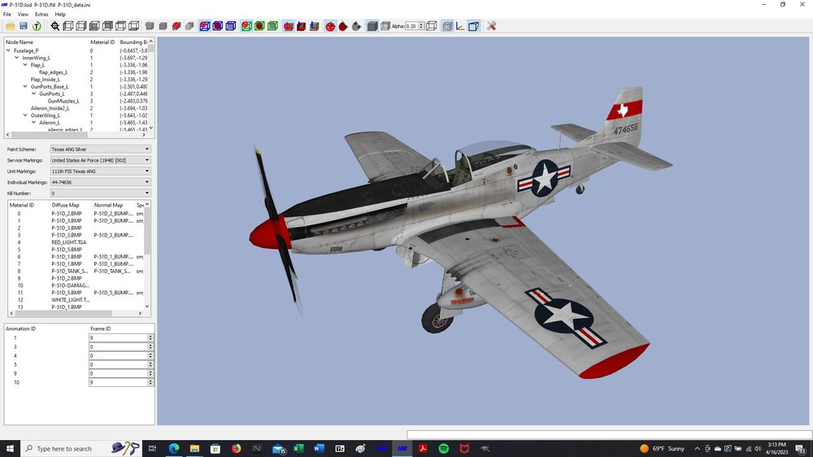The height and width of the screenshot is (457, 813).
Task: Click the save floppy disk icon
Action: [24, 26]
